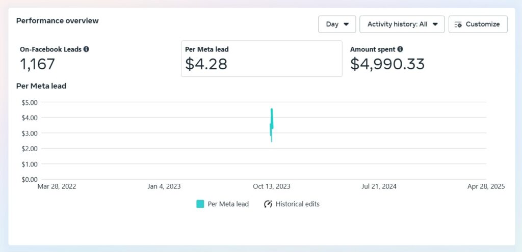This screenshot has height=252, width=522.
Task: Toggle the Per Meta lead legend swatch
Action: click(200, 204)
